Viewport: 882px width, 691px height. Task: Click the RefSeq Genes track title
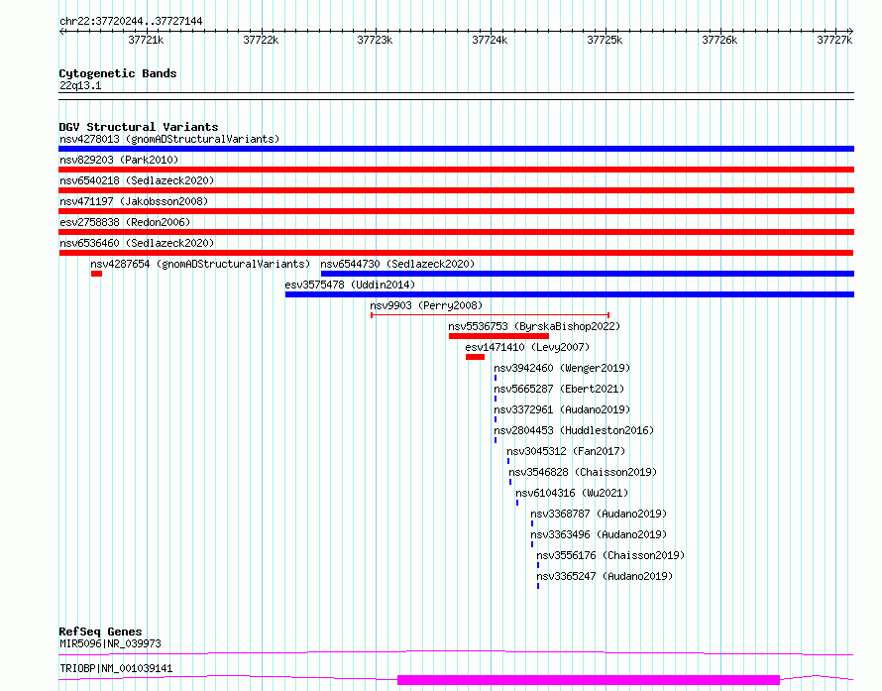100,632
